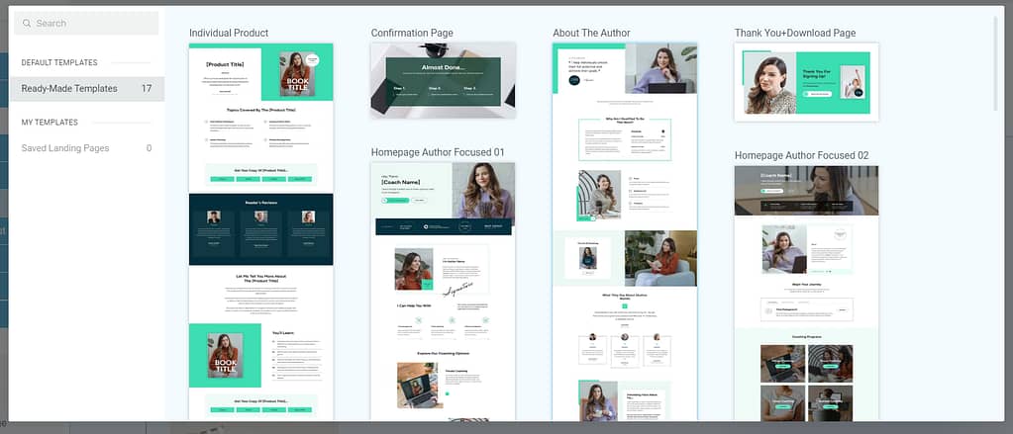
Task: Click the Individual Product title text
Action: [x=229, y=33]
